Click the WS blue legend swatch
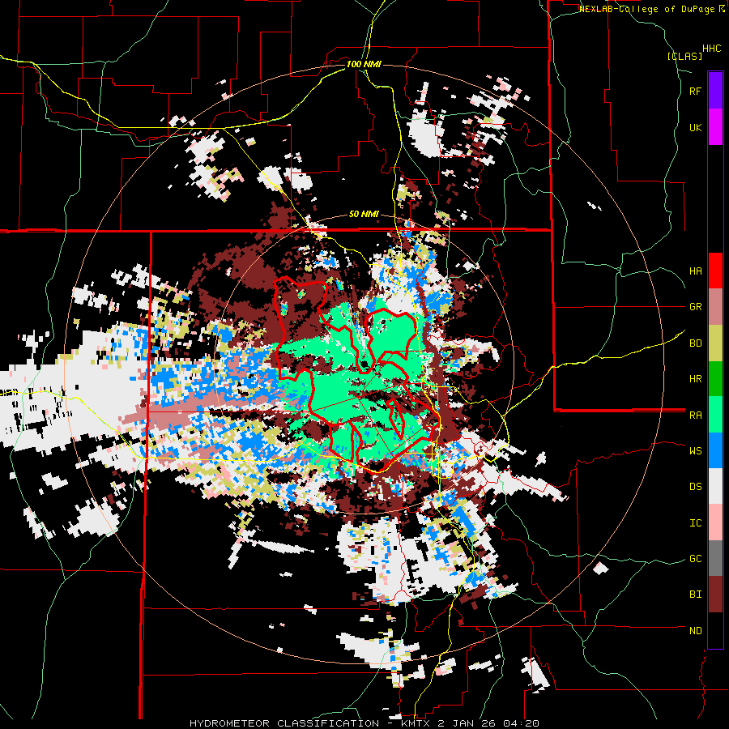The image size is (729, 729). pos(715,450)
